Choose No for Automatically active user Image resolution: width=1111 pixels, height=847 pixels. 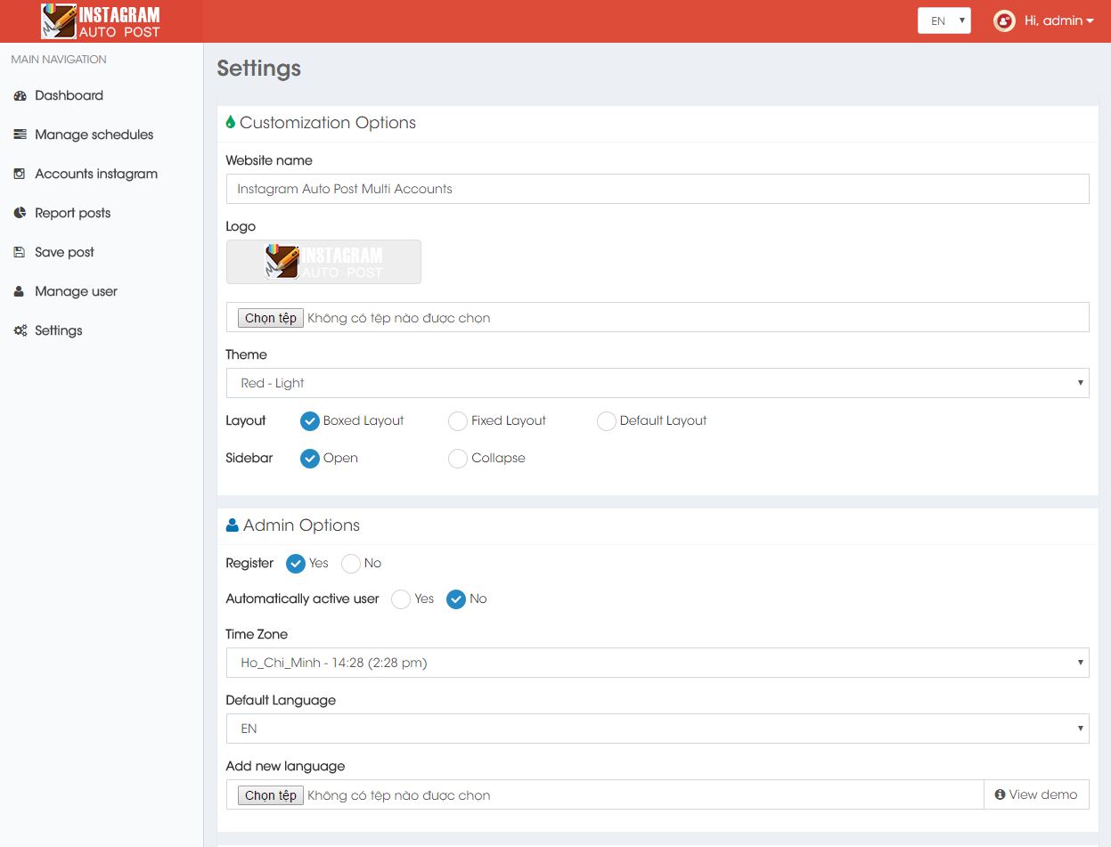(x=456, y=599)
